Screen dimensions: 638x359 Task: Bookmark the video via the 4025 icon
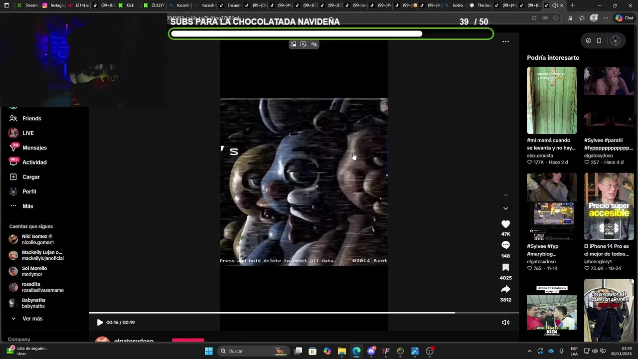[505, 268]
